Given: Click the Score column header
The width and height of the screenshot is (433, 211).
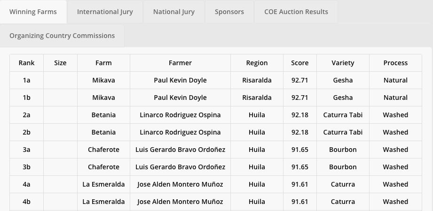Looking at the screenshot, I should tap(300, 63).
